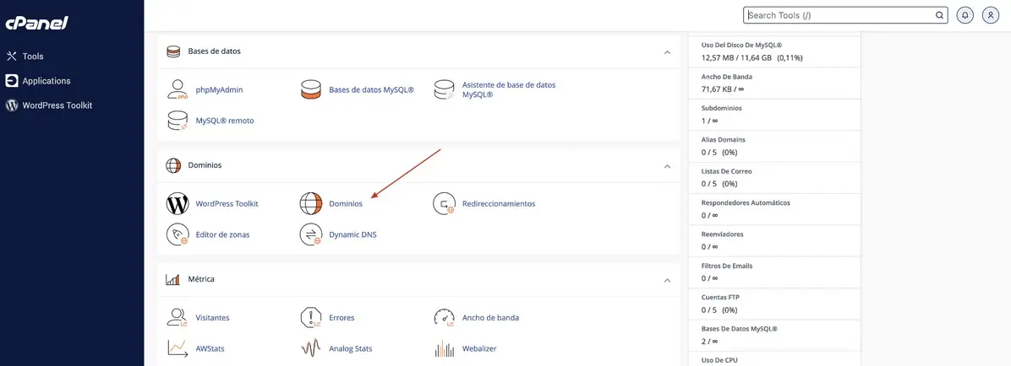The image size is (1011, 366).
Task: Click the phpMyAdmin icon
Action: pos(178,89)
